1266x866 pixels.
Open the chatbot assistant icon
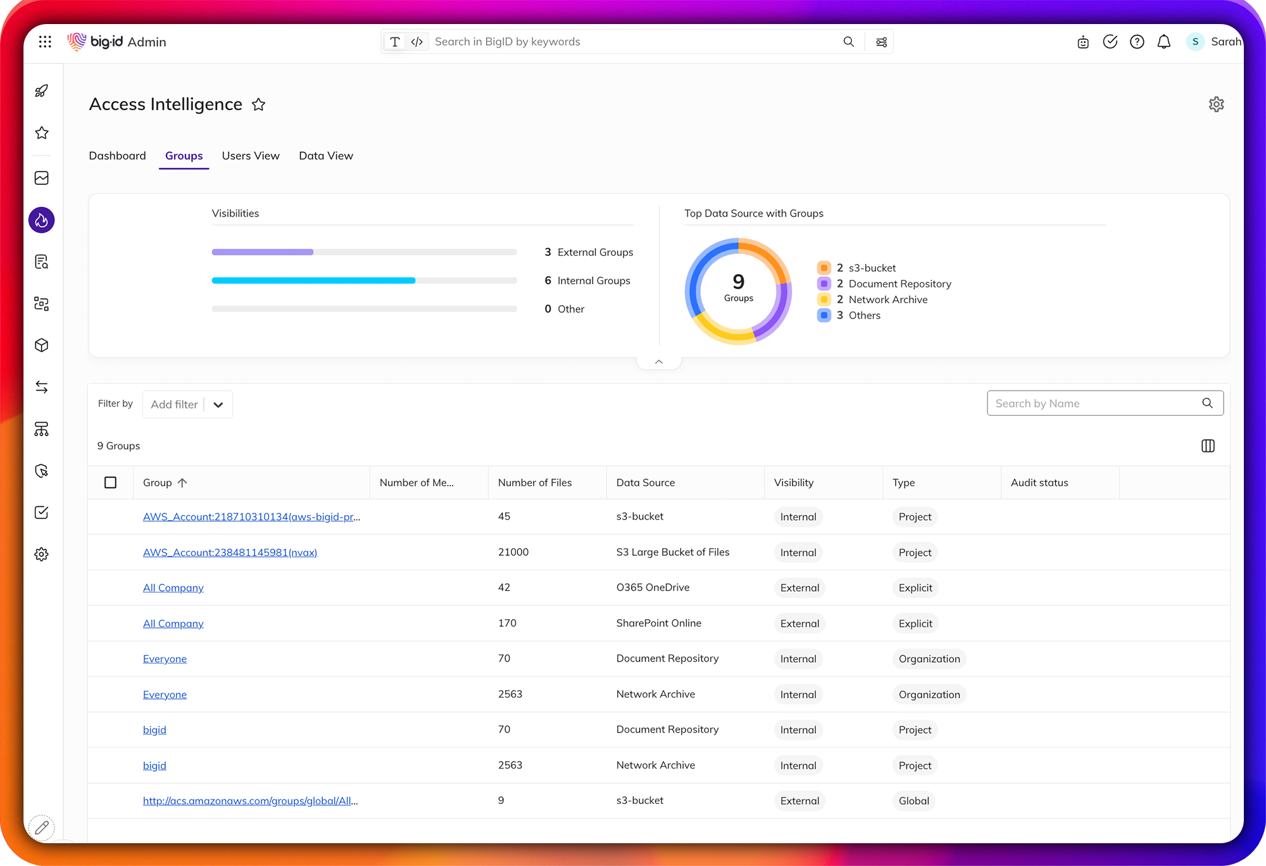[x=1083, y=42]
